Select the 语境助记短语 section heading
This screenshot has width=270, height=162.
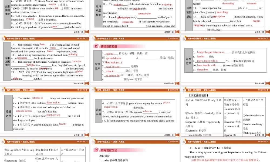(109, 46)
